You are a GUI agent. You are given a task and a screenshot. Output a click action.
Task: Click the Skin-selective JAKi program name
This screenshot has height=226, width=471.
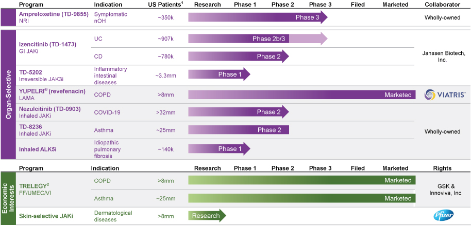(45, 216)
